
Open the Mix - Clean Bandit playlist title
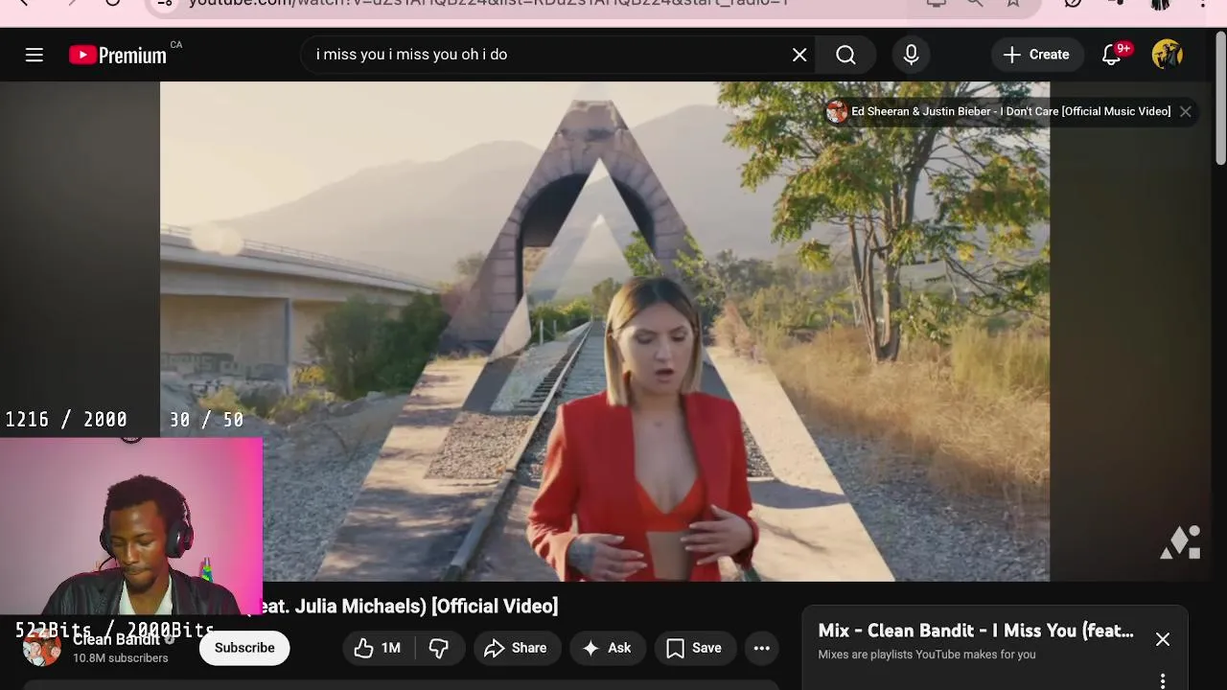pyautogui.click(x=976, y=631)
